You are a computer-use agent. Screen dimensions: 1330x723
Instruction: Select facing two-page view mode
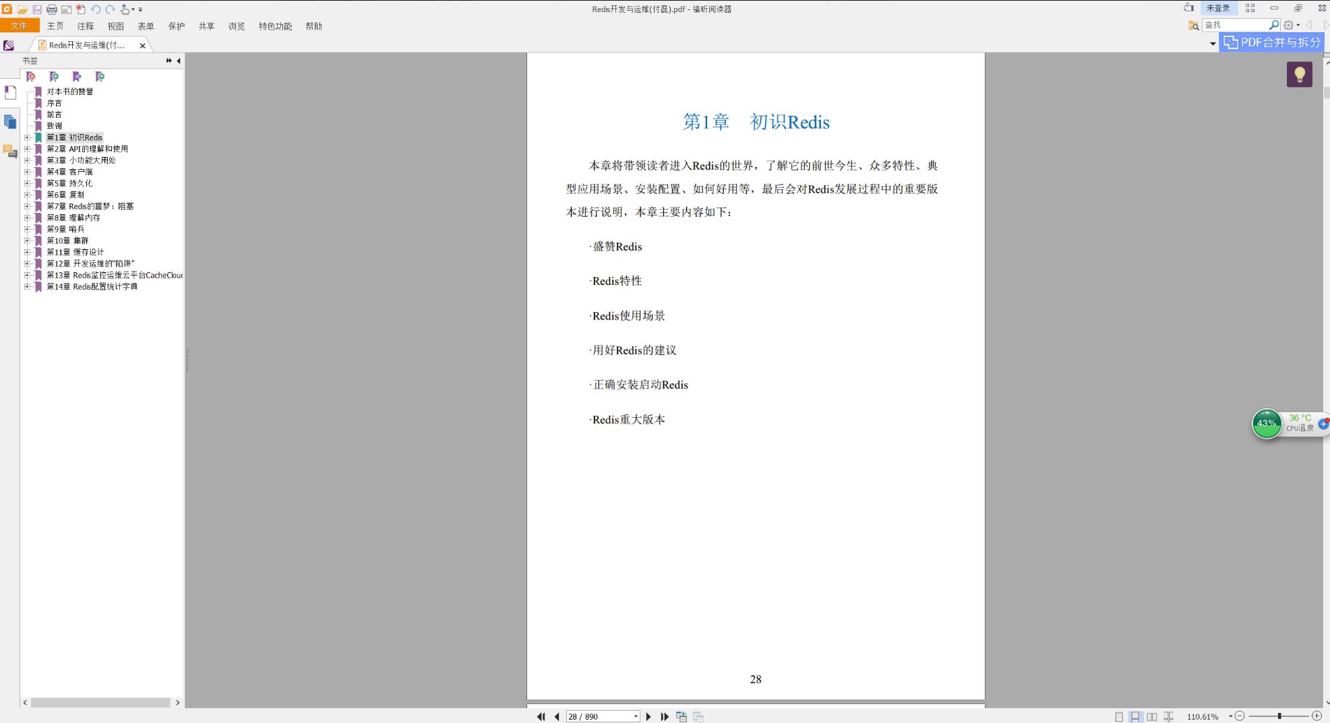pos(1152,717)
